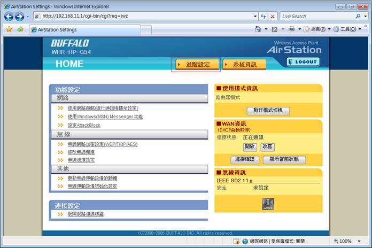The width and height of the screenshot is (372, 248).
Task: Click the 正在通訊 connection status text
Action: [x=253, y=137]
